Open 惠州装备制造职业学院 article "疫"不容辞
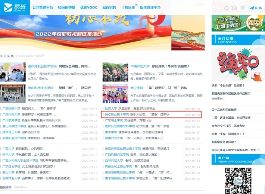Image resolution: width=265 pixels, height=194 pixels. tap(154, 172)
